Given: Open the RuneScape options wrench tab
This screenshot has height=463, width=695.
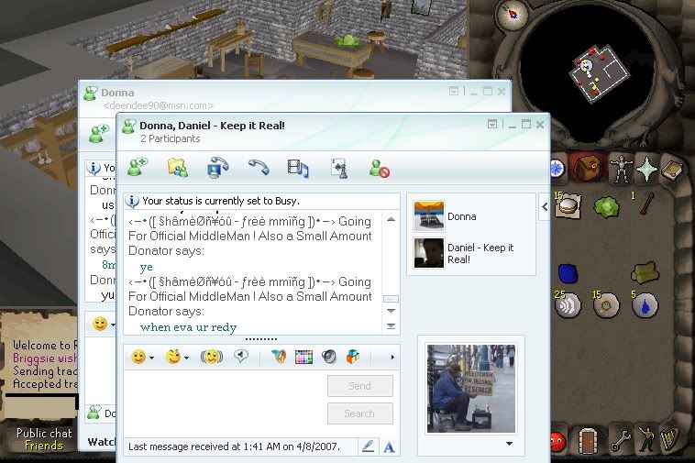Looking at the screenshot, I should (x=621, y=440).
